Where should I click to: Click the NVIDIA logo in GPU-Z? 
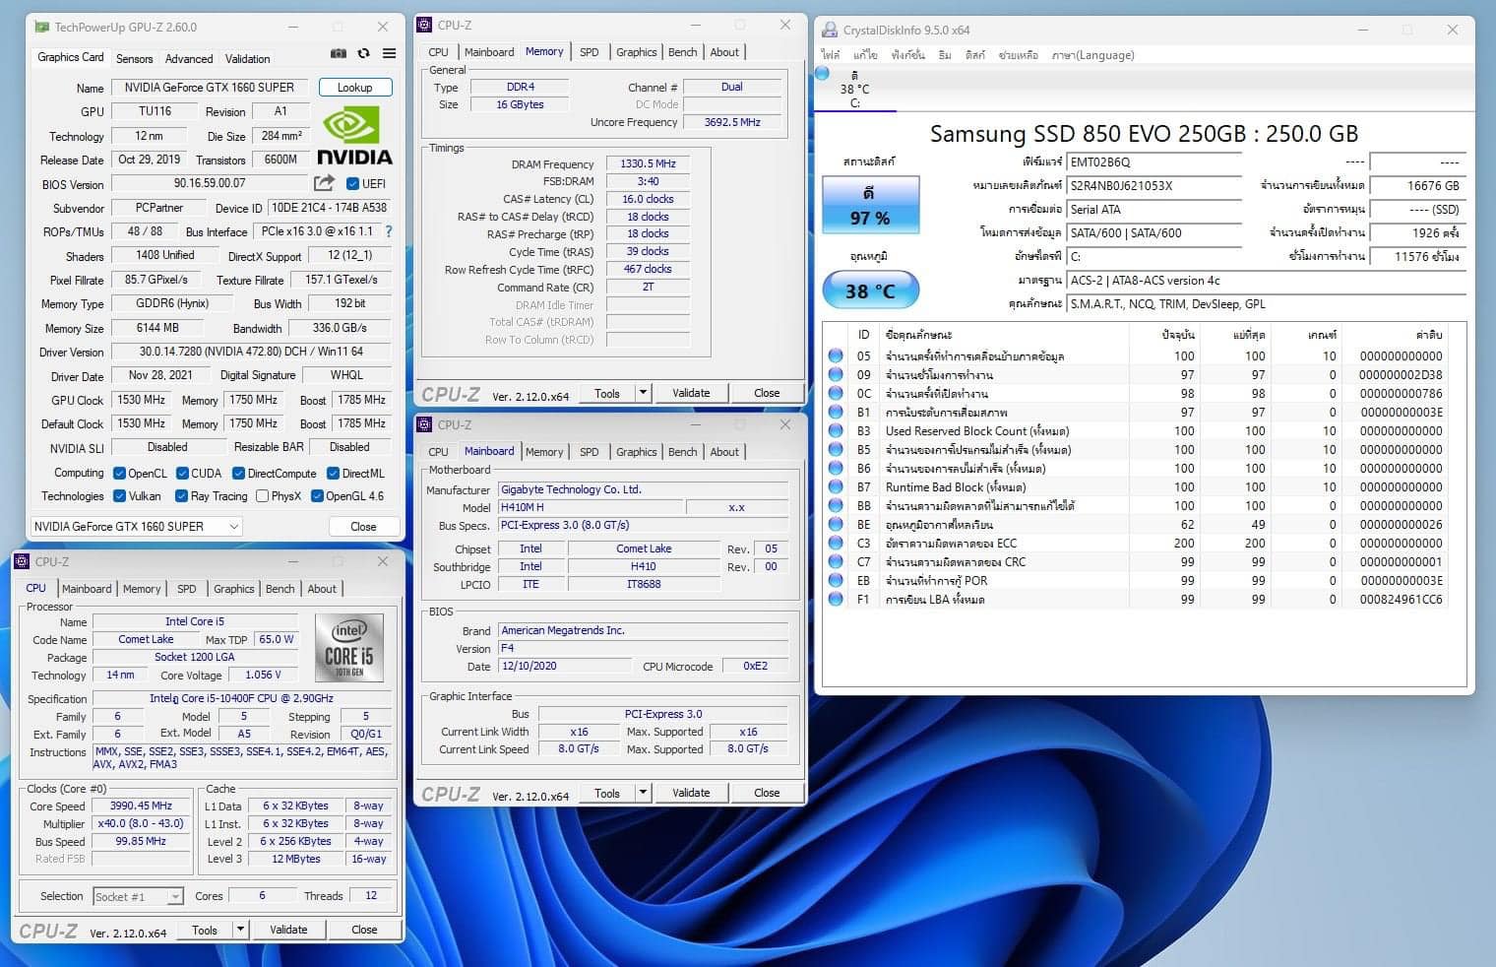tap(354, 136)
